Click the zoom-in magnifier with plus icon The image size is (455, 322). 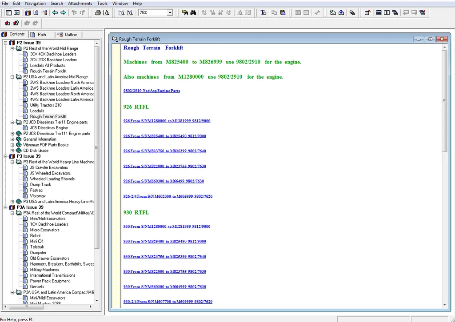[129, 12]
